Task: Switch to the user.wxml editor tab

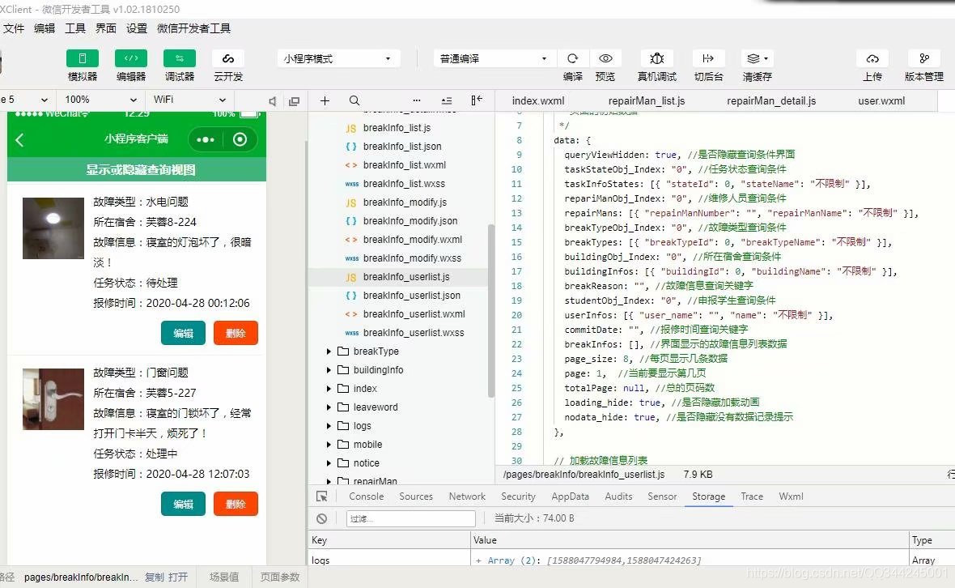Action: click(x=881, y=100)
